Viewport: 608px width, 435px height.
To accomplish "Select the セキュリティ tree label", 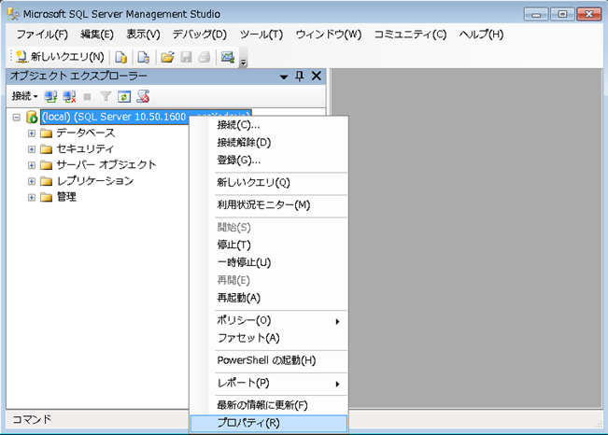I will (85, 148).
